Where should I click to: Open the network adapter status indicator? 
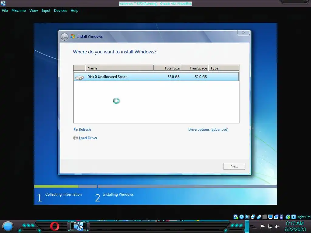pos(253,217)
